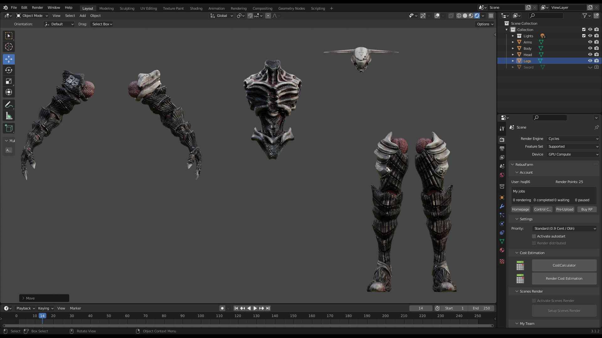Open the Render menu

point(37,8)
